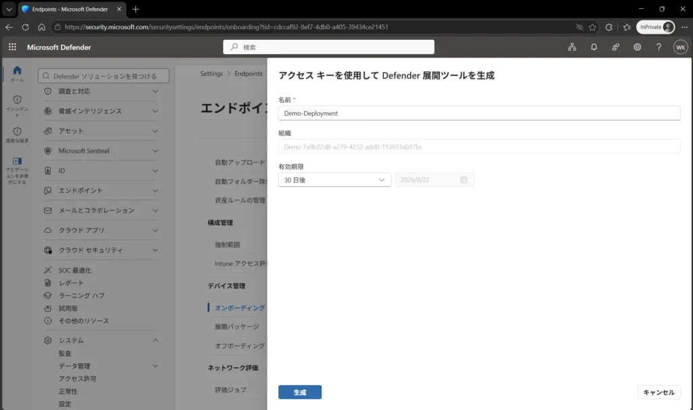The image size is (693, 410).
Task: Click Settings breadcrumb link
Action: [211, 73]
